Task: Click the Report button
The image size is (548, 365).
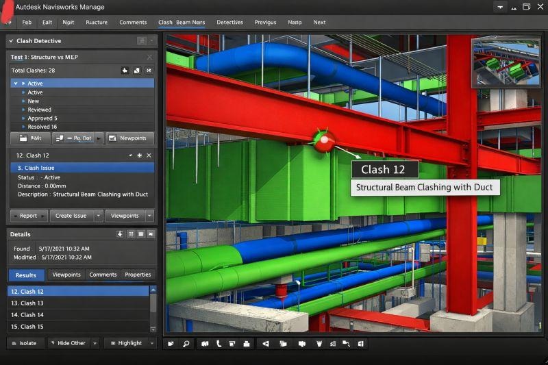Action: point(28,216)
